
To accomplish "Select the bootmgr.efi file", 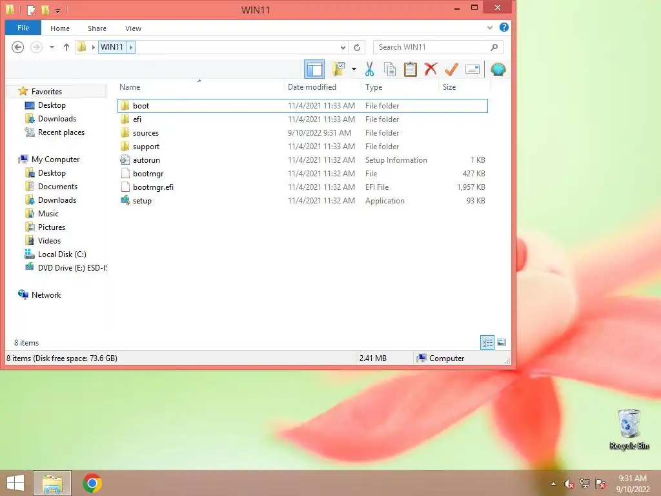I will (303, 187).
